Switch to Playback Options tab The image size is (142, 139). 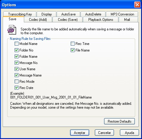coord(101,20)
